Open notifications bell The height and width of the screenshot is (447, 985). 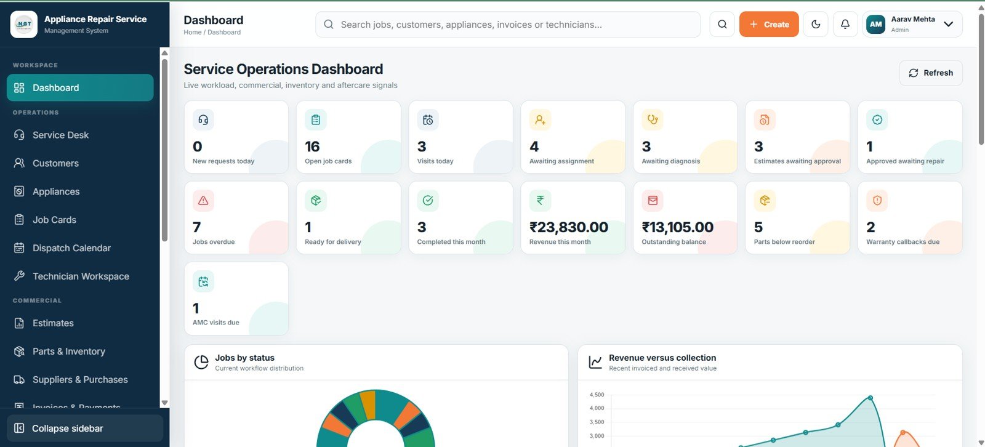click(845, 25)
